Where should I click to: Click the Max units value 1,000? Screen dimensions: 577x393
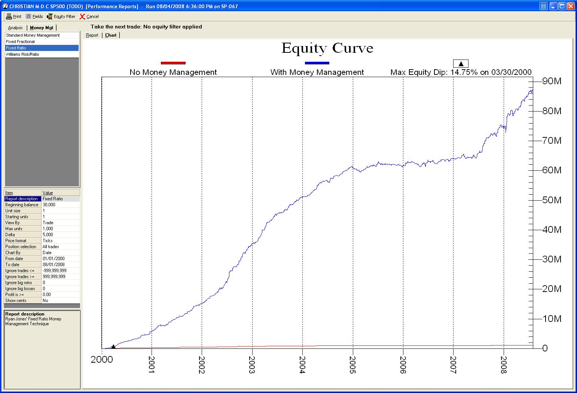click(x=61, y=229)
